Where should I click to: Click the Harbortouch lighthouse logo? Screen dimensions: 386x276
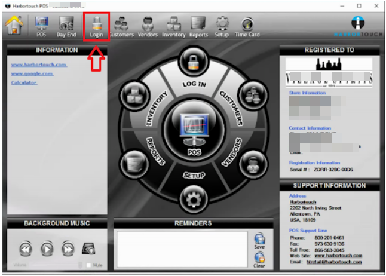tap(358, 26)
